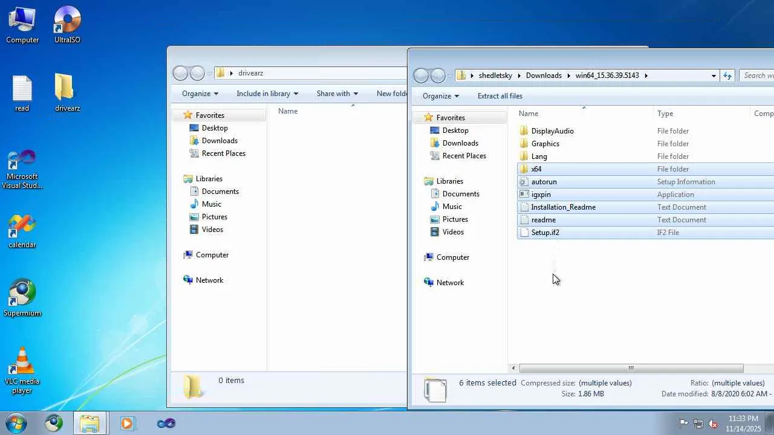The image size is (774, 435).
Task: Expand the breadcrumb arrow after shedletsky
Action: 519,76
